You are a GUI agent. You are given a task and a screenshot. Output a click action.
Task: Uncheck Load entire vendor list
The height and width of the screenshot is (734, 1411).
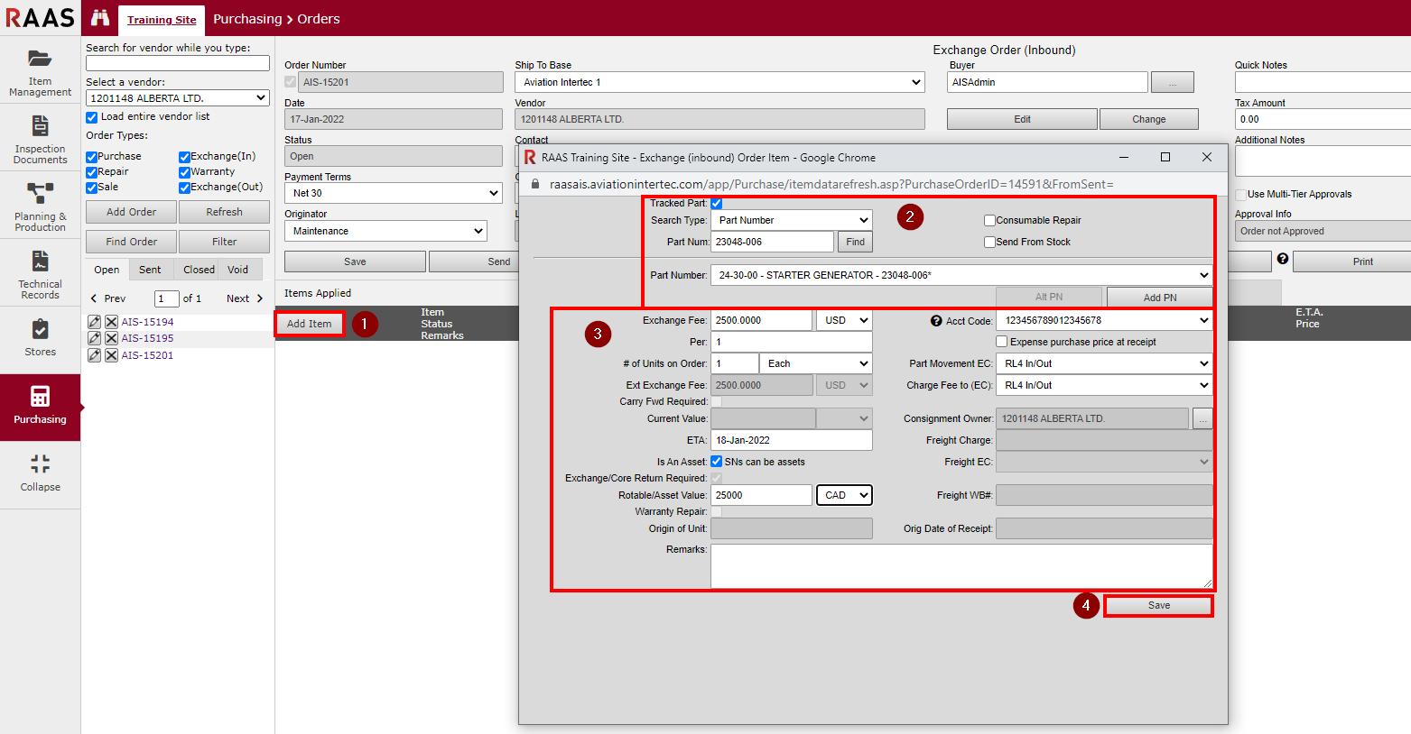(x=92, y=117)
